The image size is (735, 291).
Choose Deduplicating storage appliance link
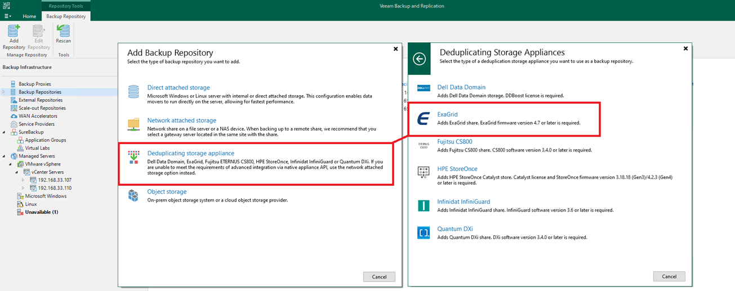191,153
